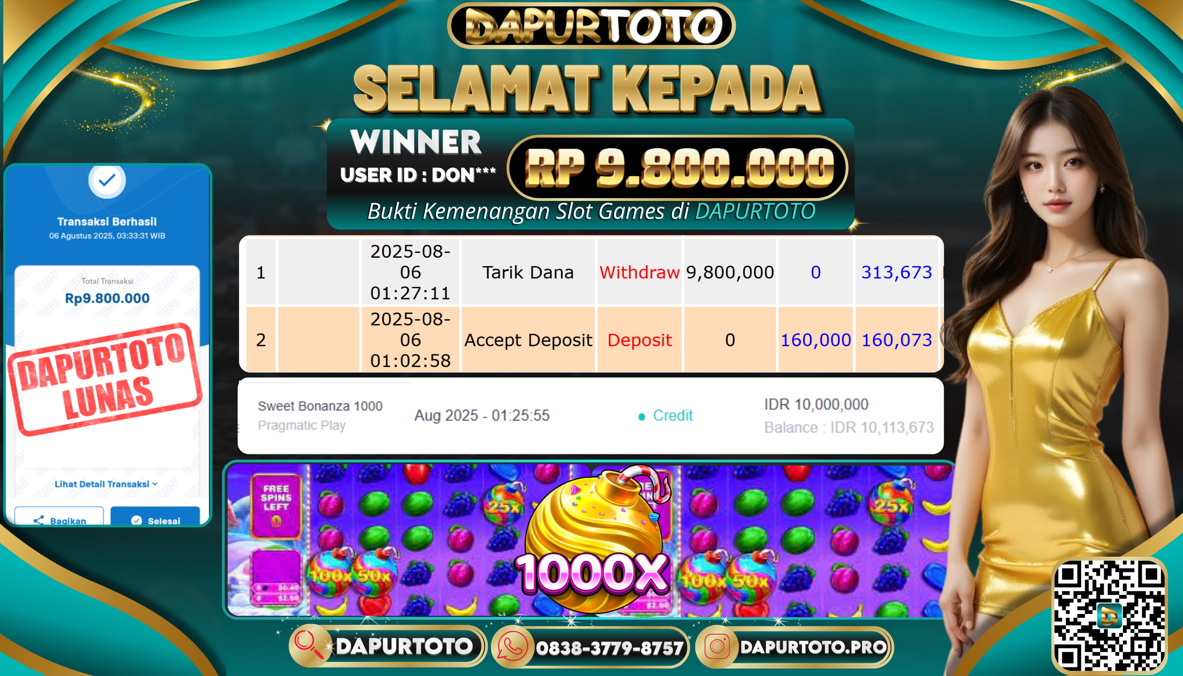Click the check circle icon on Selesai
Screen dimensions: 1183x676
[137, 520]
